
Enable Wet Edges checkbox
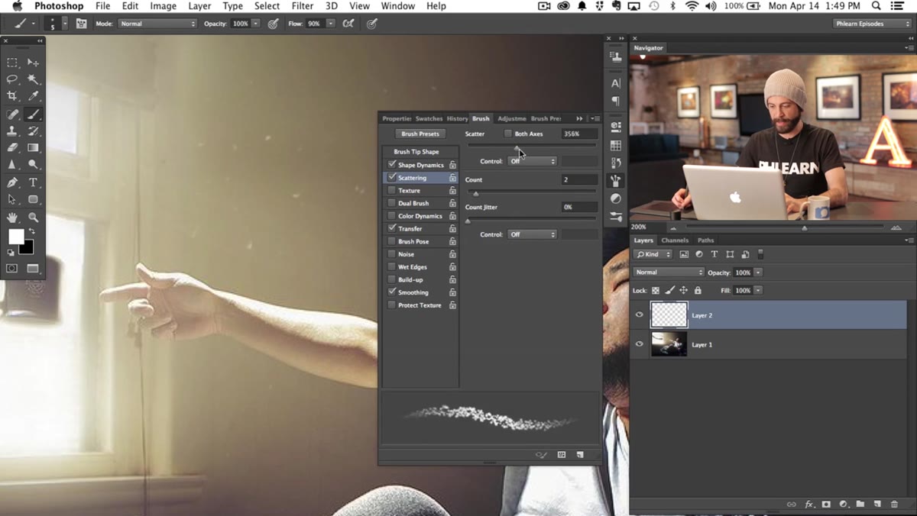point(392,267)
